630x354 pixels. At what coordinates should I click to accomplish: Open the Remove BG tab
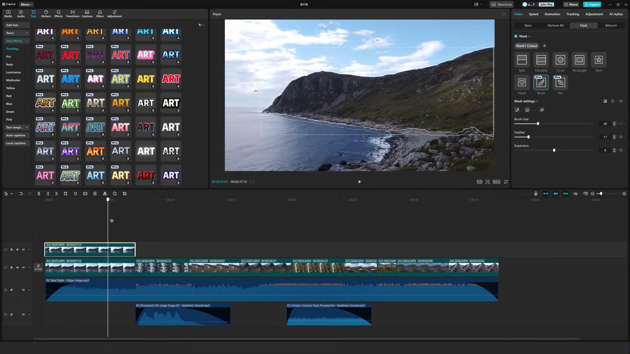point(556,26)
